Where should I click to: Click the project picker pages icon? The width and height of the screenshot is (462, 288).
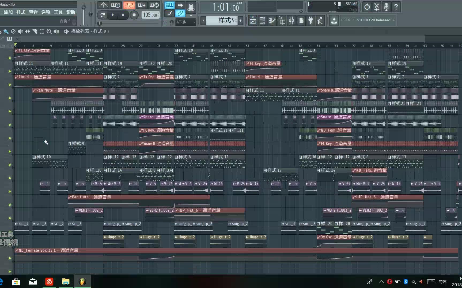301,20
